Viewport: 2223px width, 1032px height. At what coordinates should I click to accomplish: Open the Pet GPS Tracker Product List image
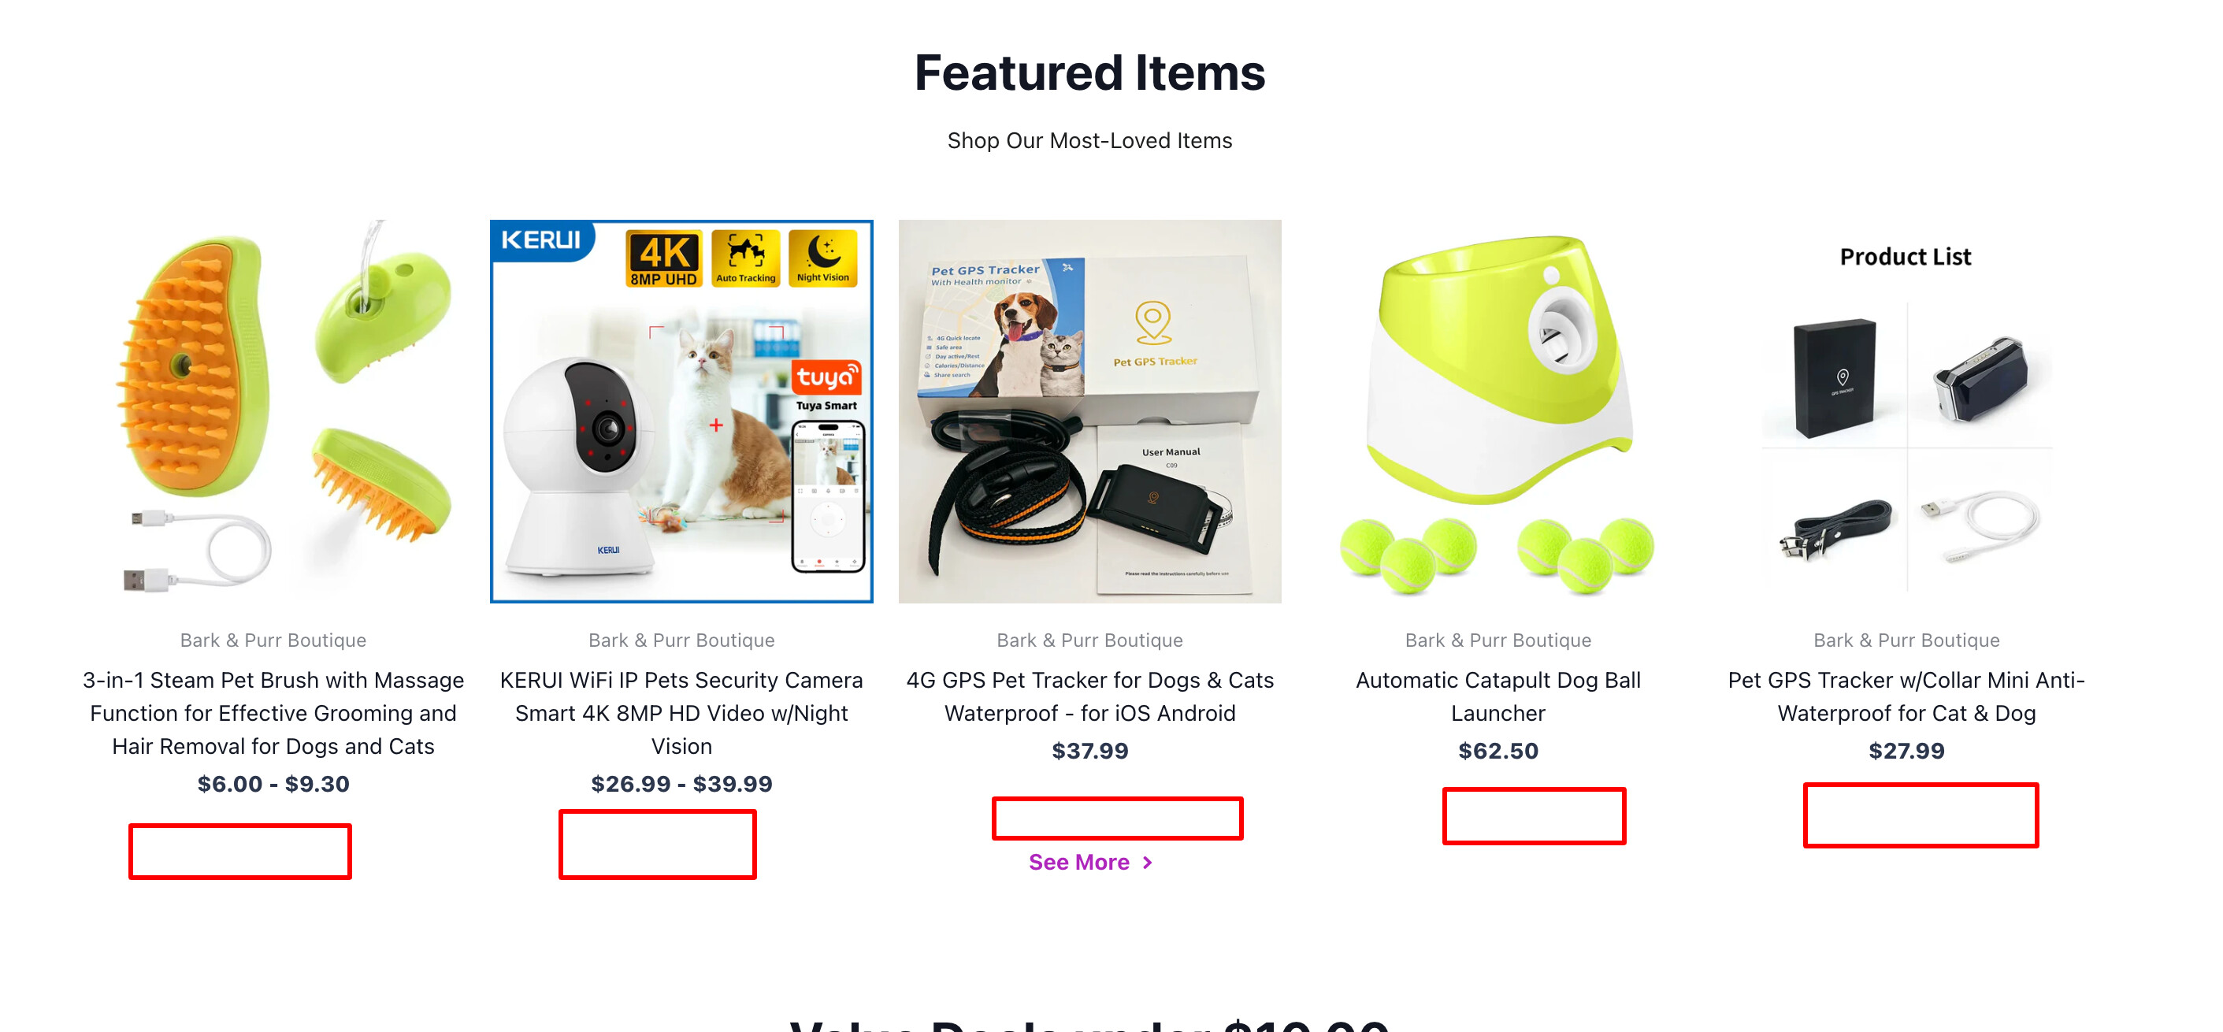(1906, 410)
